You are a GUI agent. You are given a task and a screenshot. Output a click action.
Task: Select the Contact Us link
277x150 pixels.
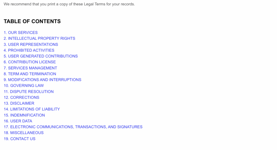(19, 139)
